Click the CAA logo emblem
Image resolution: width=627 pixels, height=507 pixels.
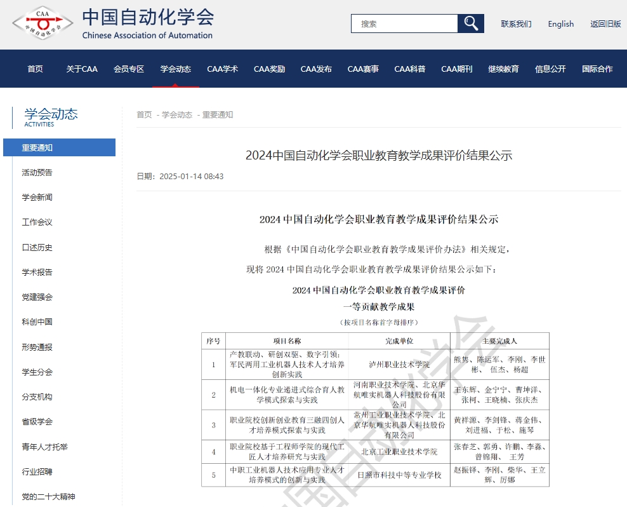click(43, 24)
